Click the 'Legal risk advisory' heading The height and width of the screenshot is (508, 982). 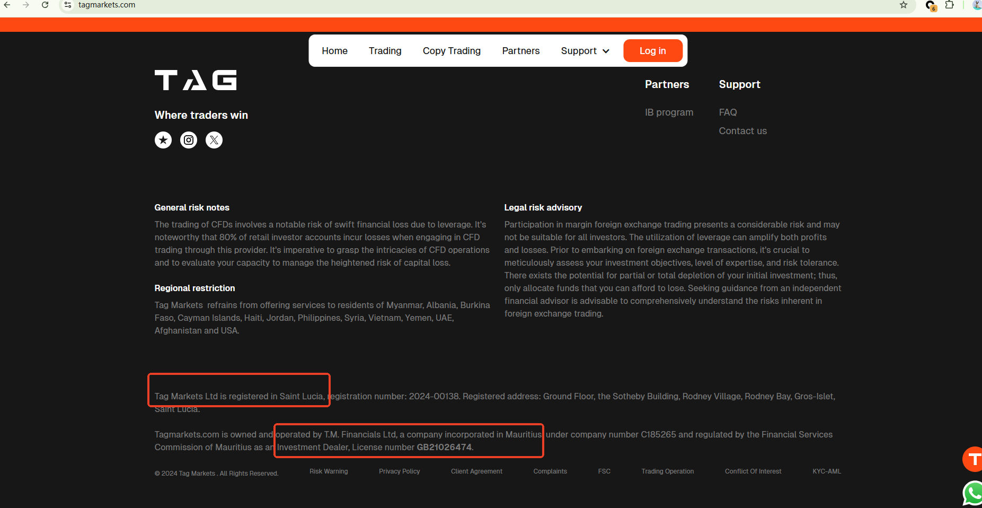point(543,207)
